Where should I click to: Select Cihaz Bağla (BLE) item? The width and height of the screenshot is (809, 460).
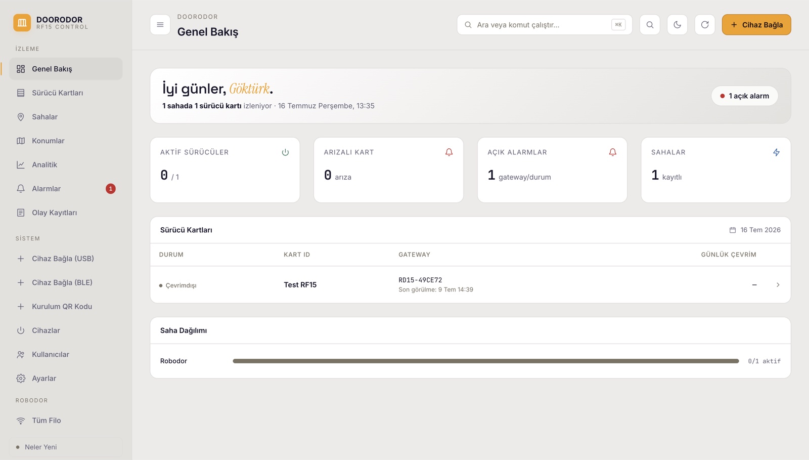coord(66,282)
